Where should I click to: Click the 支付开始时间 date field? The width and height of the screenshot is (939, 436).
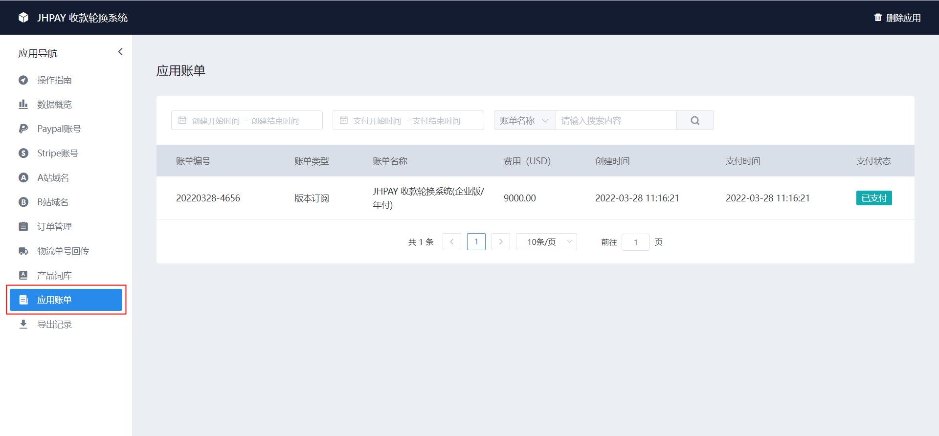click(377, 121)
